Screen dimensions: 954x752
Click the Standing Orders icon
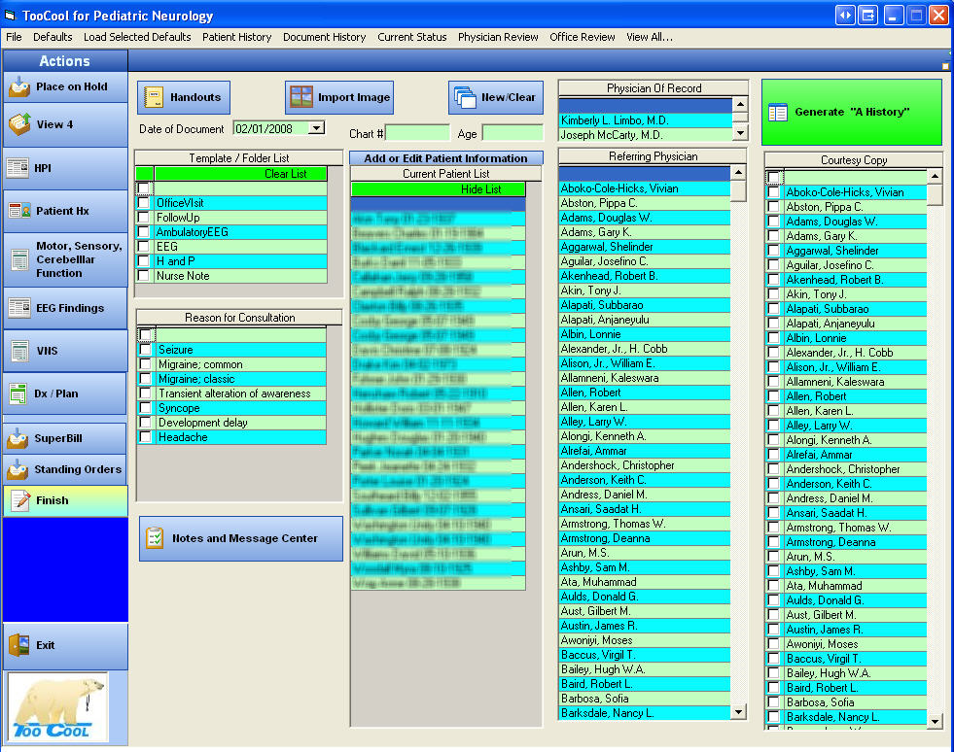pos(18,469)
